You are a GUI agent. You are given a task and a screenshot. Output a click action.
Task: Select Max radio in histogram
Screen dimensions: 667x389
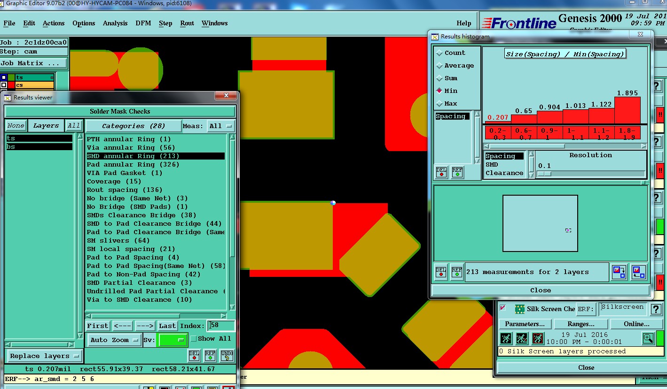click(x=439, y=103)
